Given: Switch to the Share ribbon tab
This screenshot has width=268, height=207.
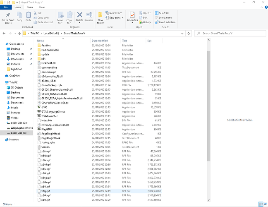Looking at the screenshot, I should tap(30, 7).
